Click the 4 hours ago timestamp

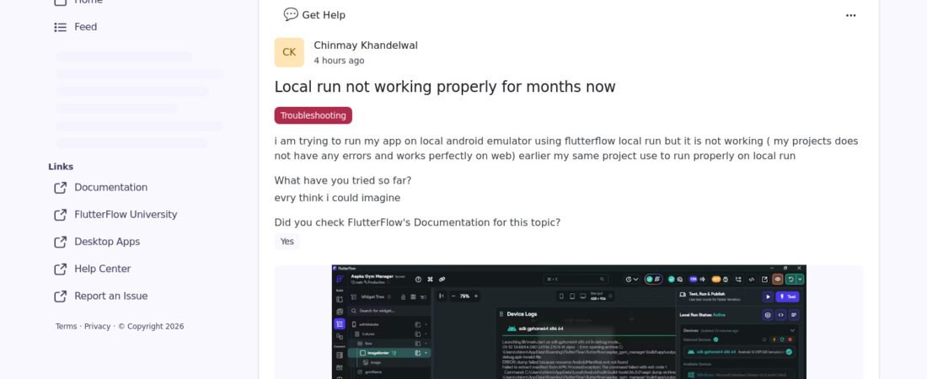[x=339, y=61]
